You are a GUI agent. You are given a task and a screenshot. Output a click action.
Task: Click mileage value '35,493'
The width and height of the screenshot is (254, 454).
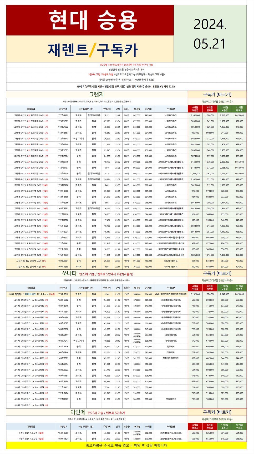[107, 191]
